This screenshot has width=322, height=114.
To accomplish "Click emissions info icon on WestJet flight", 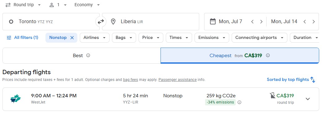I will 239,102.
